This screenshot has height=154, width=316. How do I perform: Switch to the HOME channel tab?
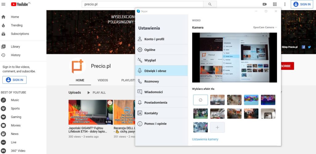pyautogui.click(x=80, y=80)
